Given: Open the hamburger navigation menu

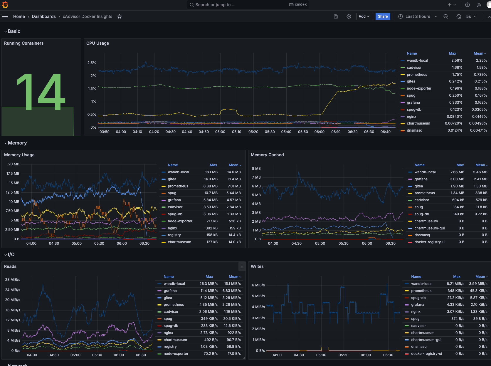Looking at the screenshot, I should click(x=5, y=16).
